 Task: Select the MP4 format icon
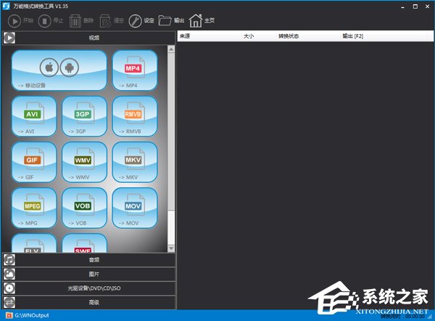click(x=134, y=70)
